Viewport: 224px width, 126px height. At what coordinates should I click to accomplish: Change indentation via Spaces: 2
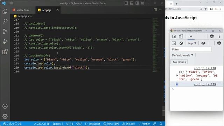tap(58, 124)
